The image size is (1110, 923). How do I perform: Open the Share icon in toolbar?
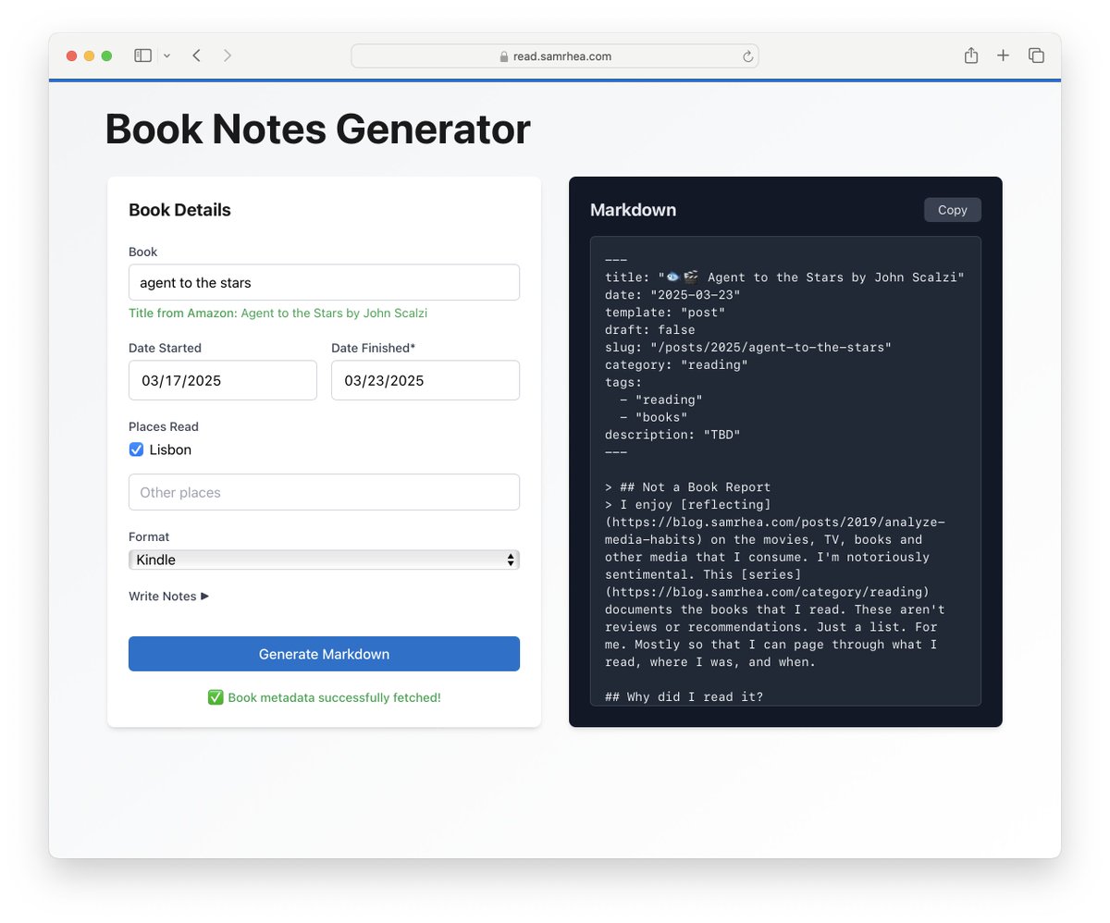pyautogui.click(x=970, y=55)
